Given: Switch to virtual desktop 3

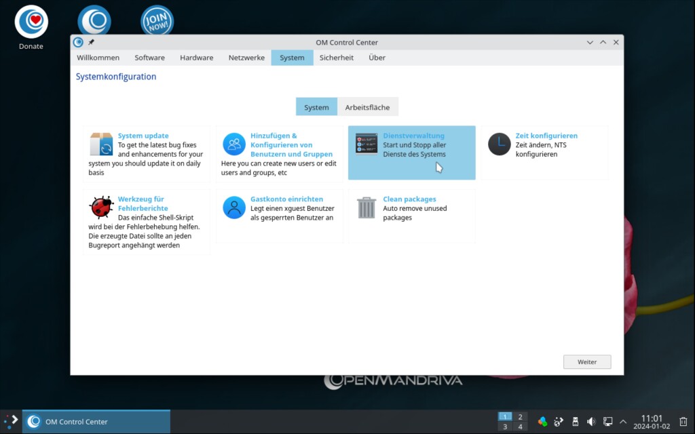Looking at the screenshot, I should click(505, 427).
